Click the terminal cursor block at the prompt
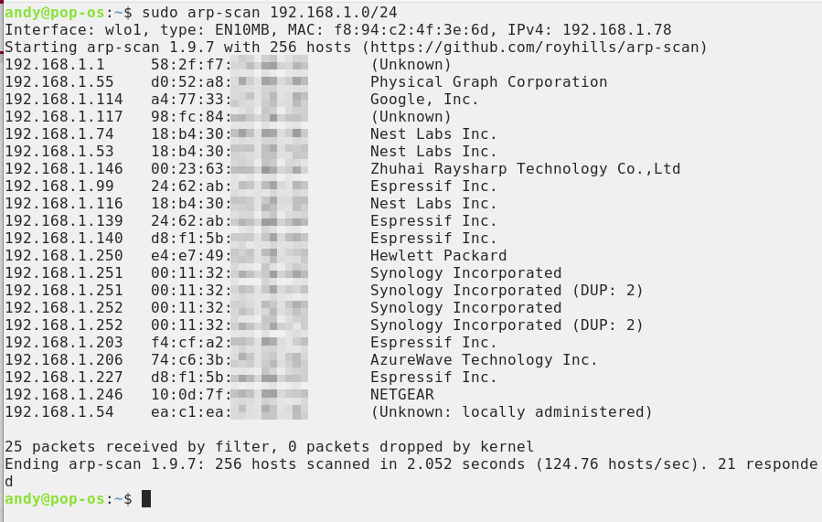Screen dimensions: 822x522 (146, 498)
